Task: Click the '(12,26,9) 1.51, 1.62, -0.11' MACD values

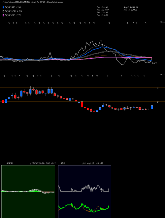Action: coord(43,163)
